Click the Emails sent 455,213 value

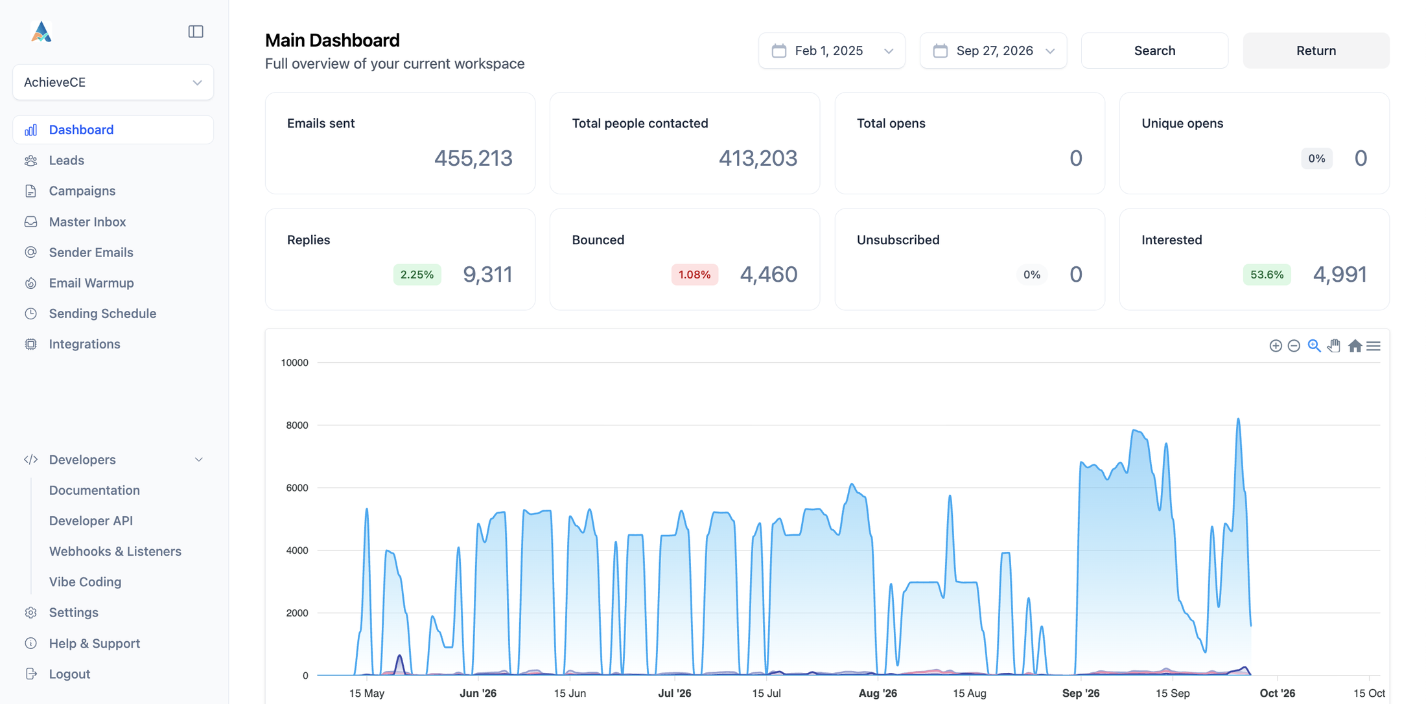(473, 158)
